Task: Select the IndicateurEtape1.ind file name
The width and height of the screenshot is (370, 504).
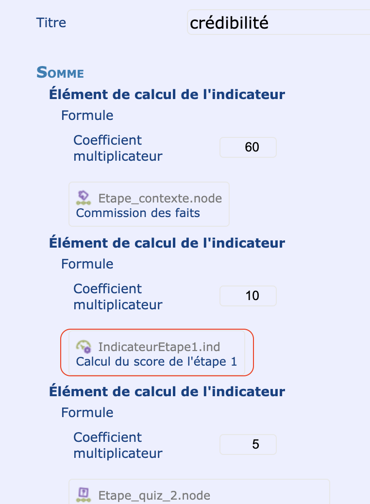Action: 159,347
